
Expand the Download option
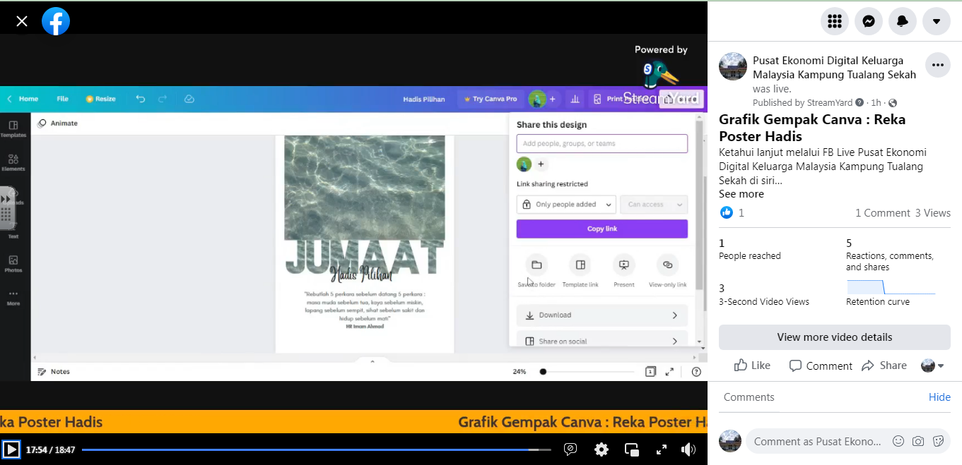[602, 315]
